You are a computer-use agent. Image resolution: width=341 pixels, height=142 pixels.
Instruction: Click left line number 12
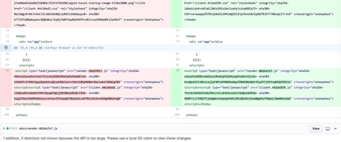(x=8, y=30)
